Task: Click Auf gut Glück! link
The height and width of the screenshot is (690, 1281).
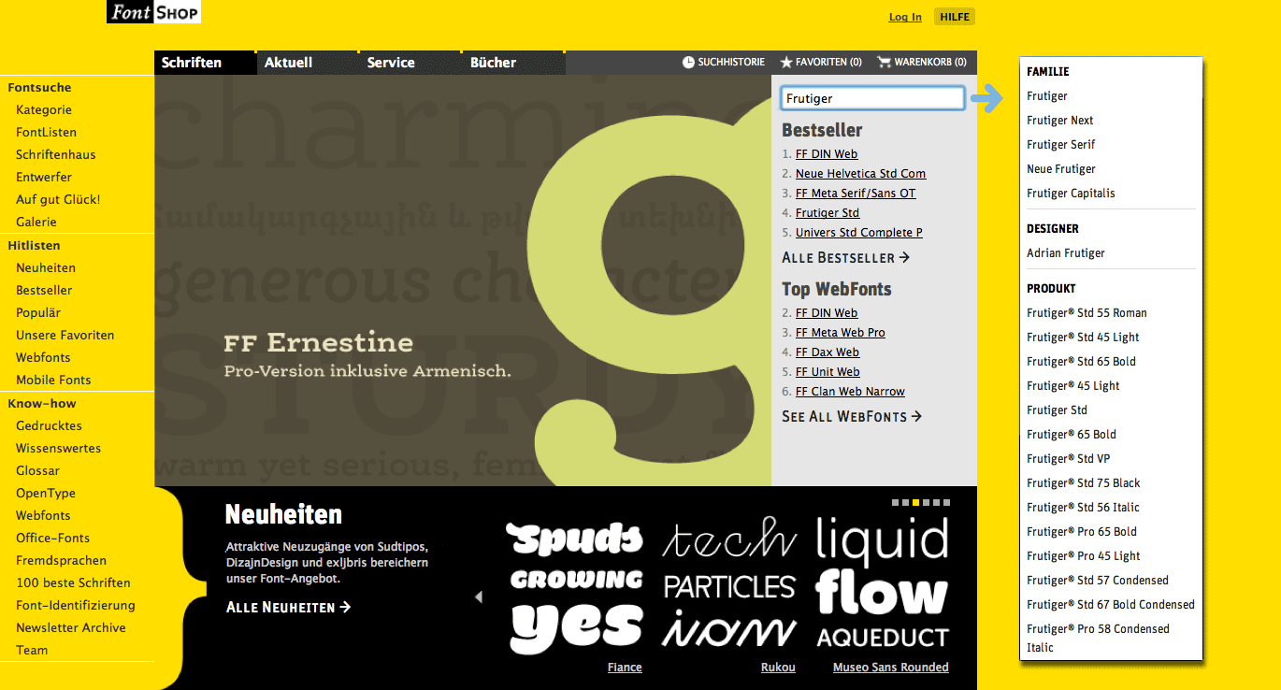Action: click(x=58, y=200)
